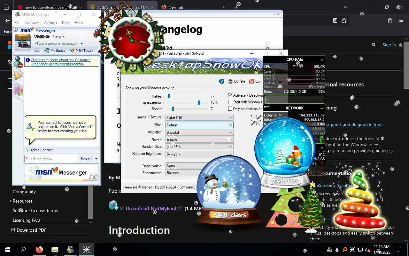This screenshot has width=409, height=256.
Task: Click the Search button in Messenger
Action: 86,159
